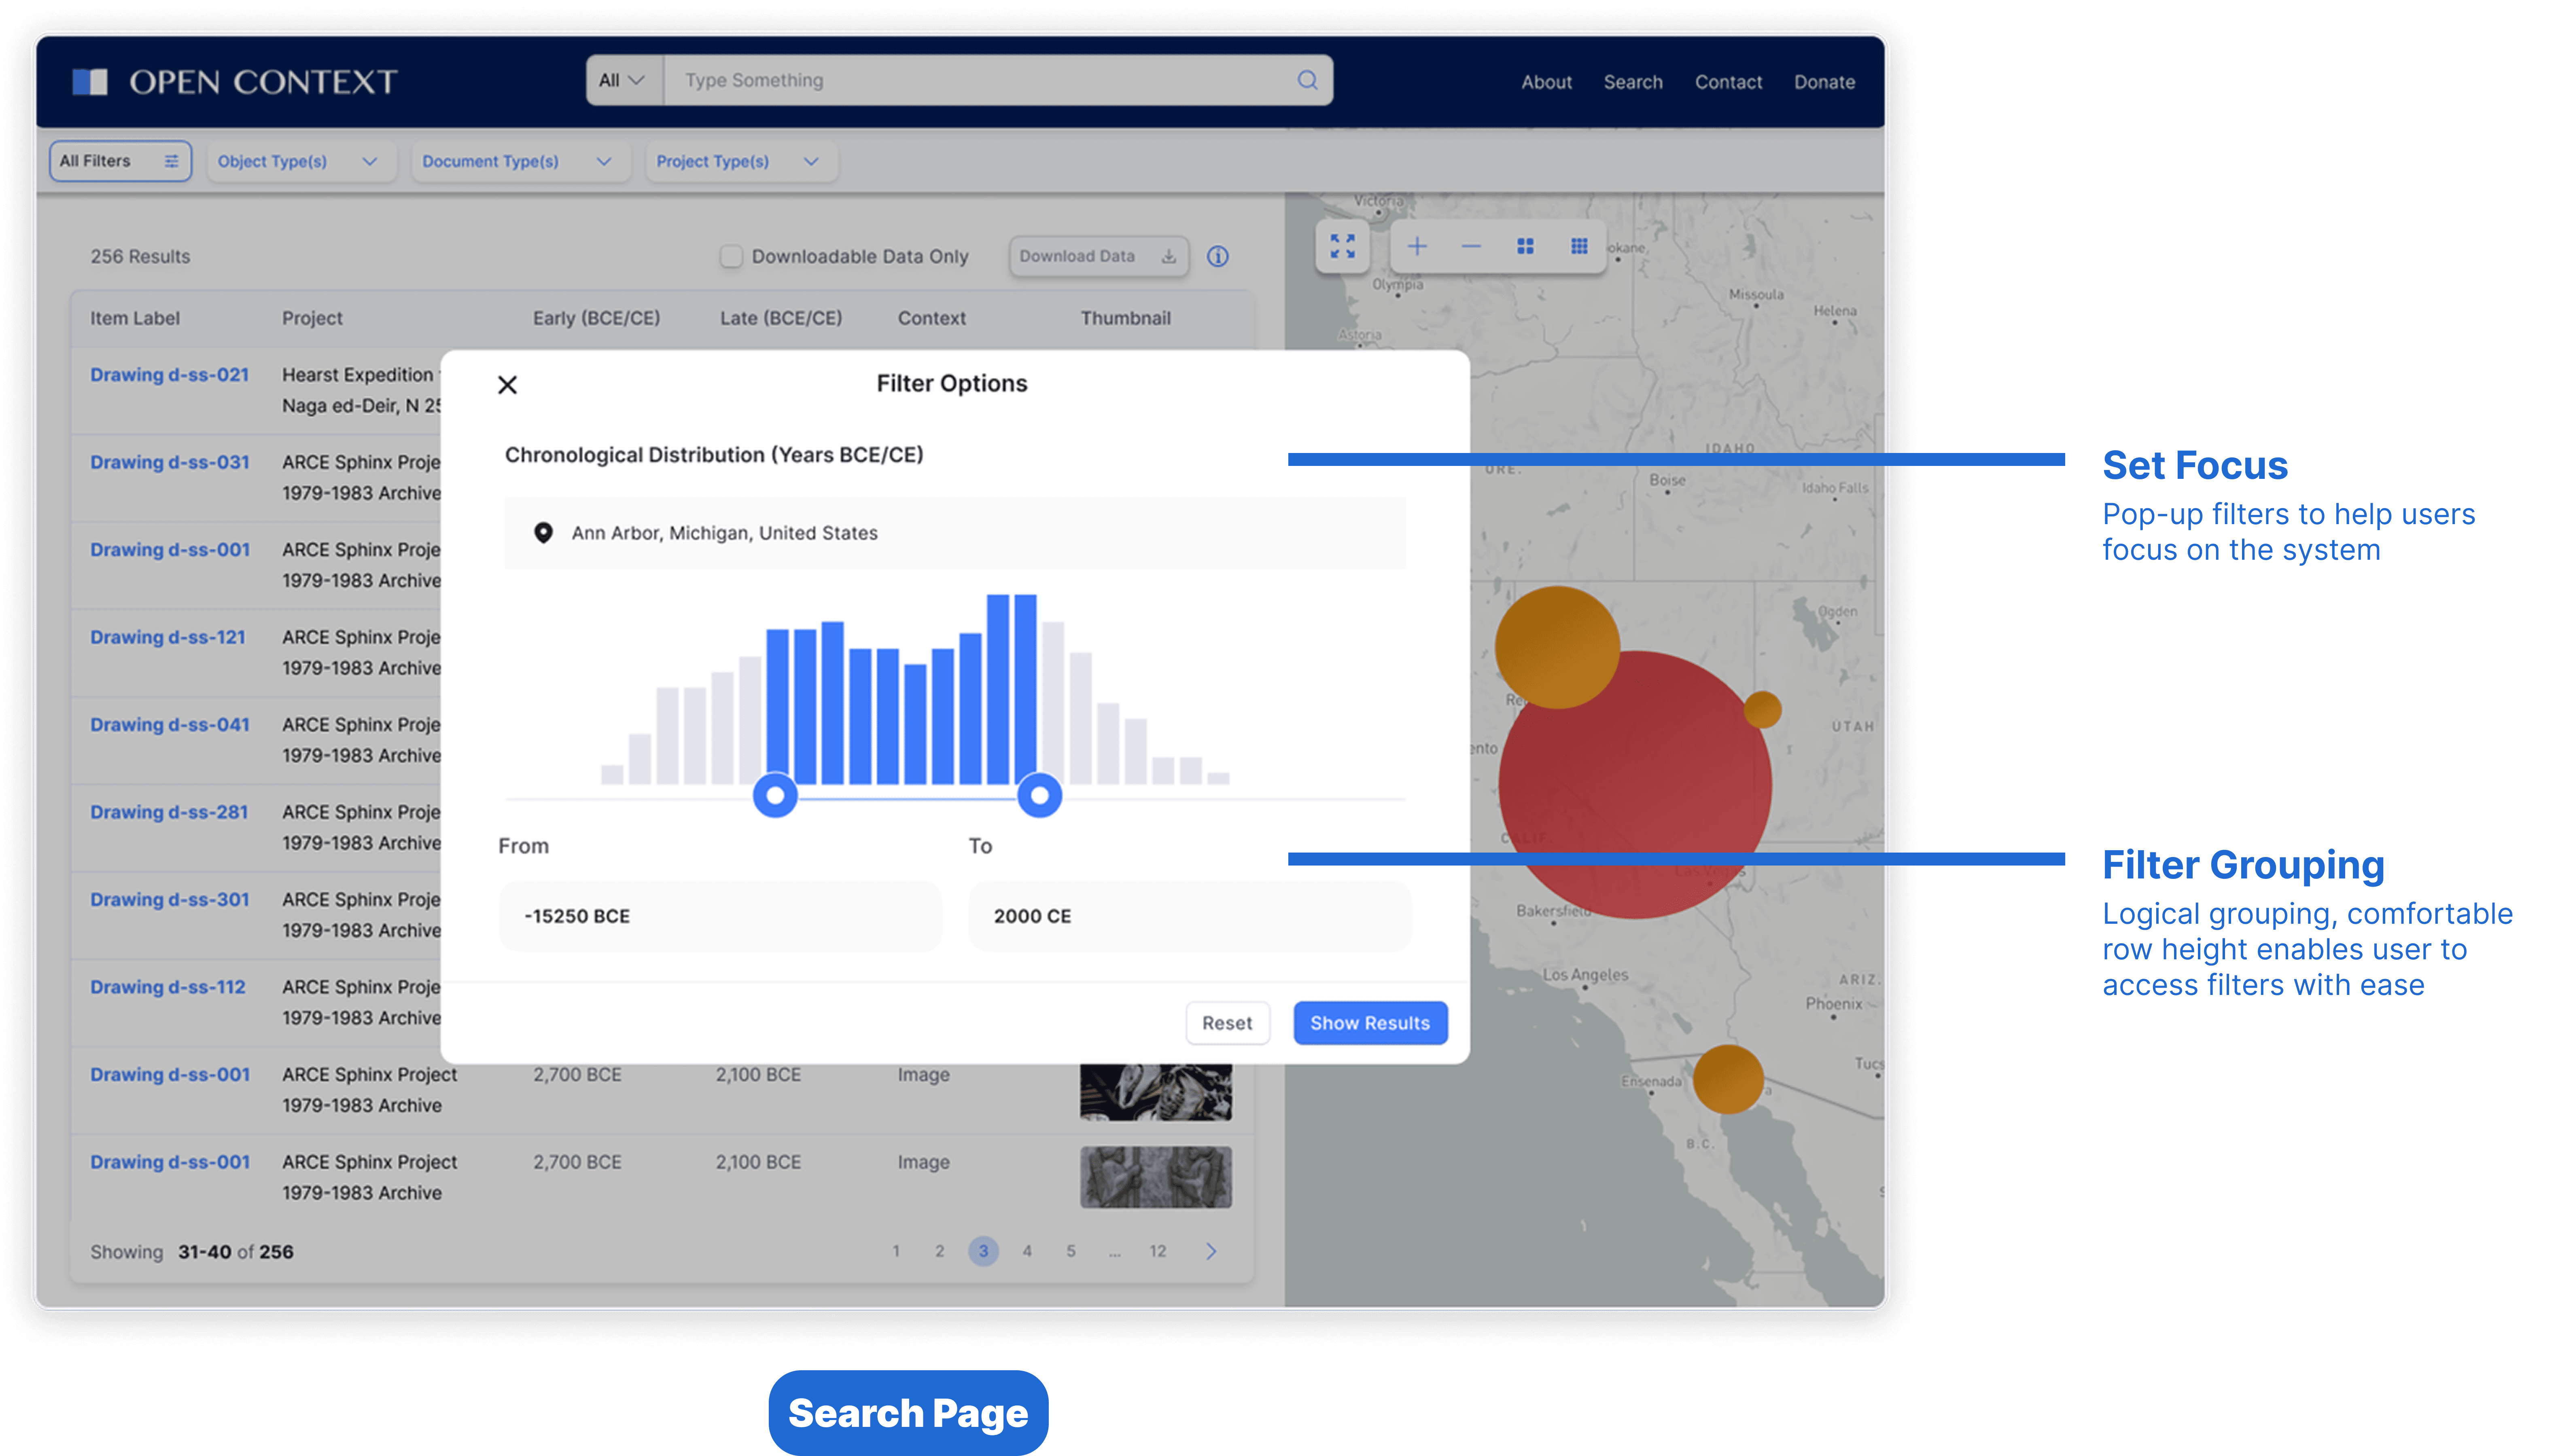Open next results page arrow

pyautogui.click(x=1211, y=1251)
